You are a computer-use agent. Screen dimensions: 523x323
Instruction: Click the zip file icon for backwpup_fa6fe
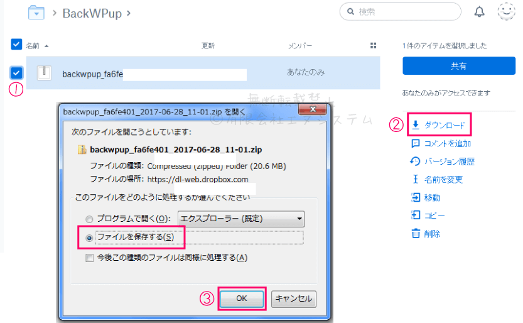coord(44,73)
